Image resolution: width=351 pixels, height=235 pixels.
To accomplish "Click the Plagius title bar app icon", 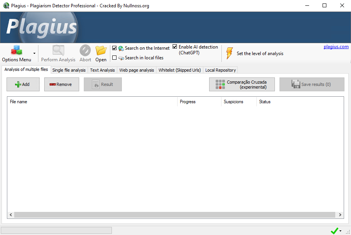I will pyautogui.click(x=6, y=6).
